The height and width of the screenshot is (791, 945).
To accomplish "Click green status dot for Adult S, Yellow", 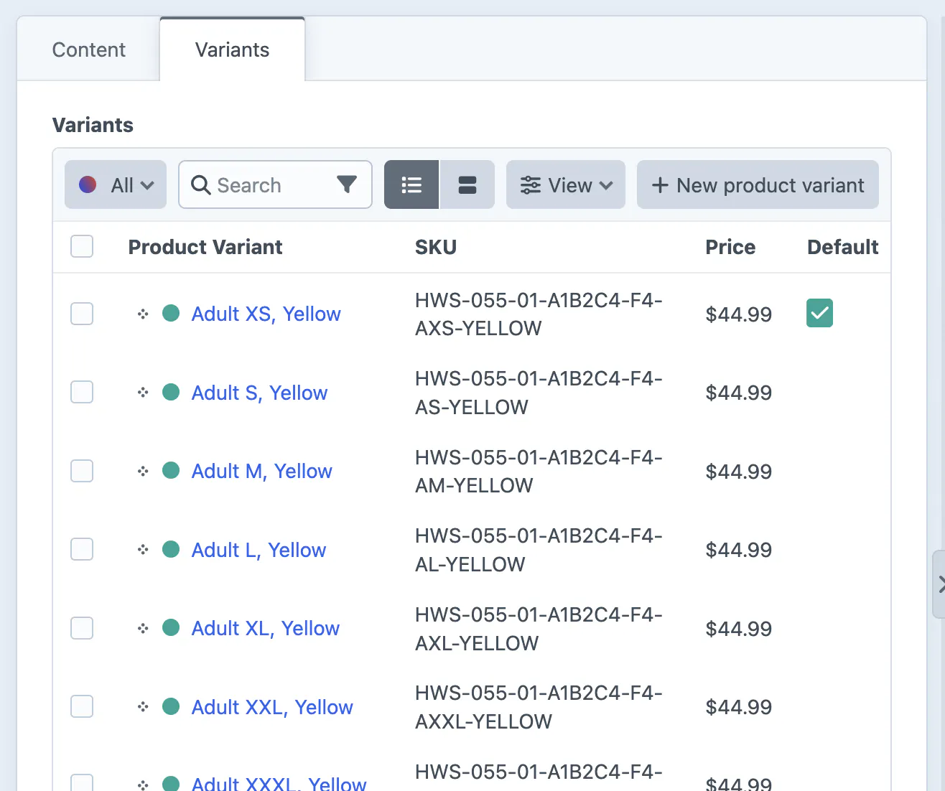I will (x=171, y=392).
